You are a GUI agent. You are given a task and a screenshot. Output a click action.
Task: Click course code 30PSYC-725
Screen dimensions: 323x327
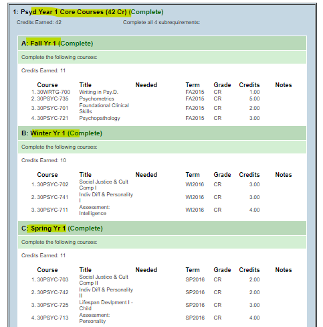click(x=53, y=305)
